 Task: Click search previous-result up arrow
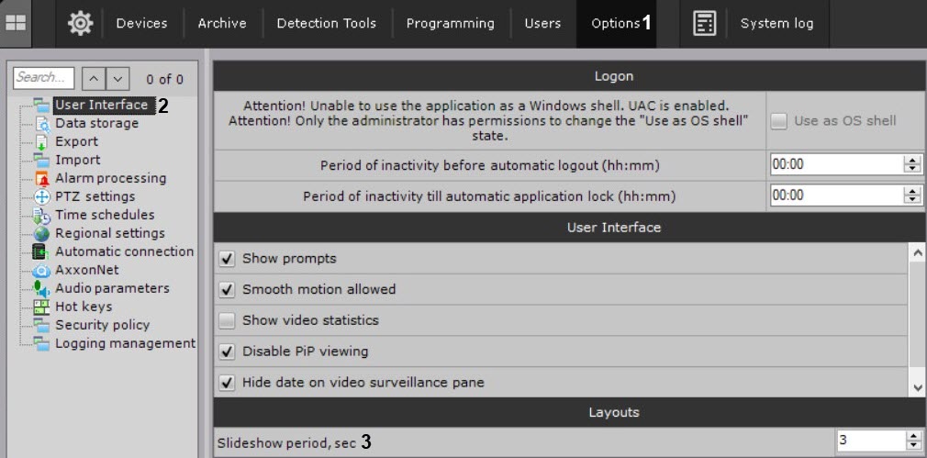[93, 79]
